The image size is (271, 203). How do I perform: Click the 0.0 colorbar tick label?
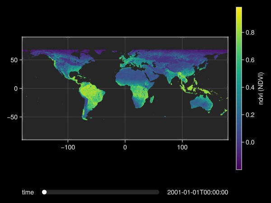tap(250, 142)
